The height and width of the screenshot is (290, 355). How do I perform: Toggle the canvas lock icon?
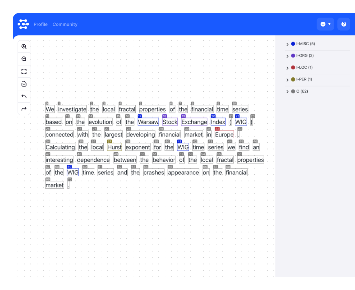(x=24, y=84)
